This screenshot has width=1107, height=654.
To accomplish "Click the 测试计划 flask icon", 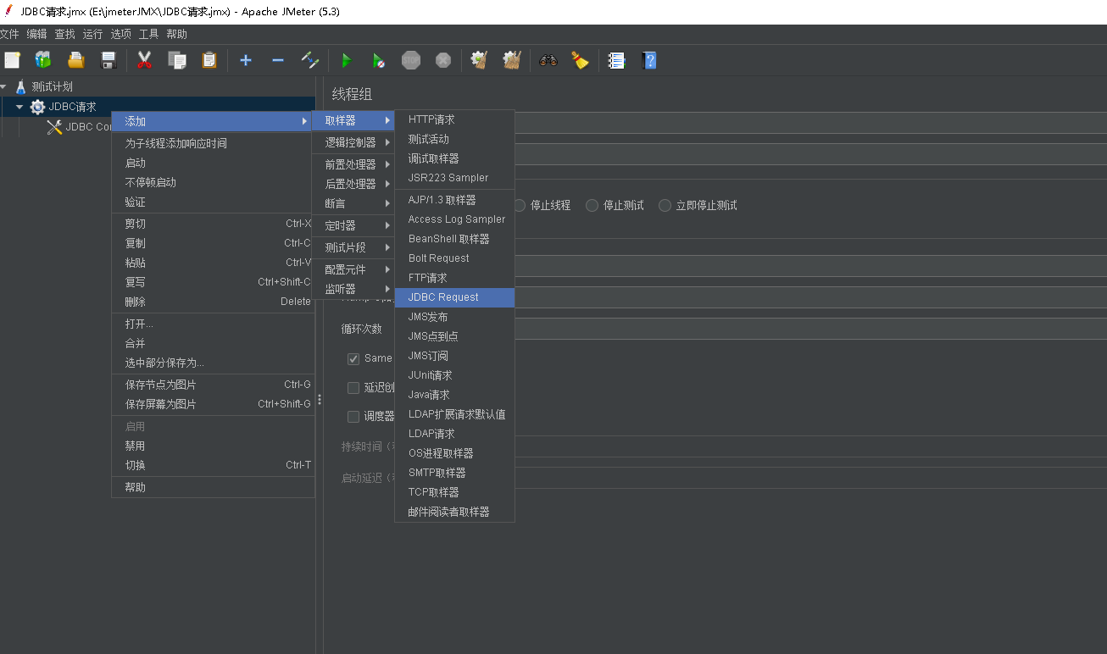I will pos(21,86).
